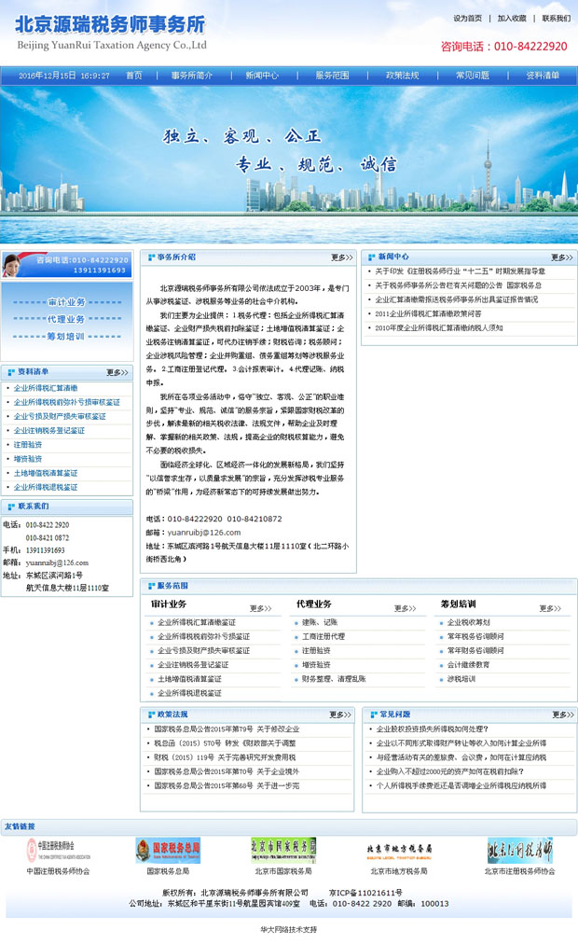Click the 北京市国家税务局 logo banner
Screen dimensions: 578x944
(282, 850)
